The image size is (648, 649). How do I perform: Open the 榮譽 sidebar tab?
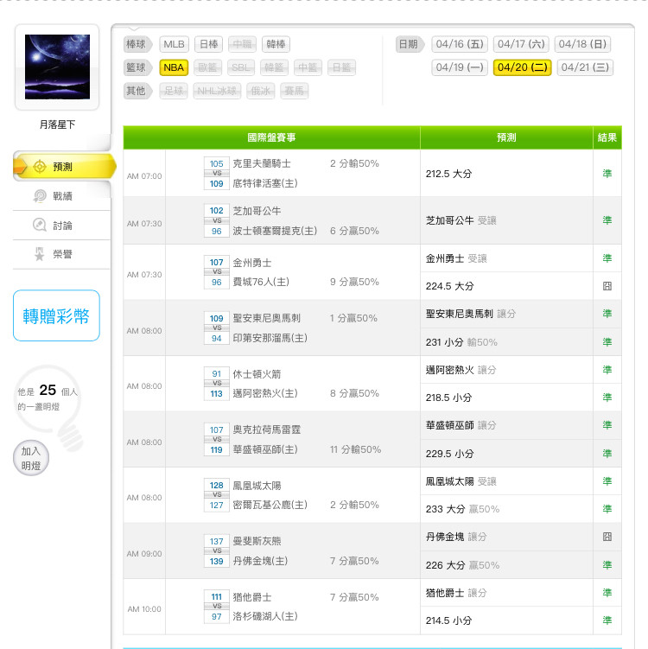click(x=62, y=254)
